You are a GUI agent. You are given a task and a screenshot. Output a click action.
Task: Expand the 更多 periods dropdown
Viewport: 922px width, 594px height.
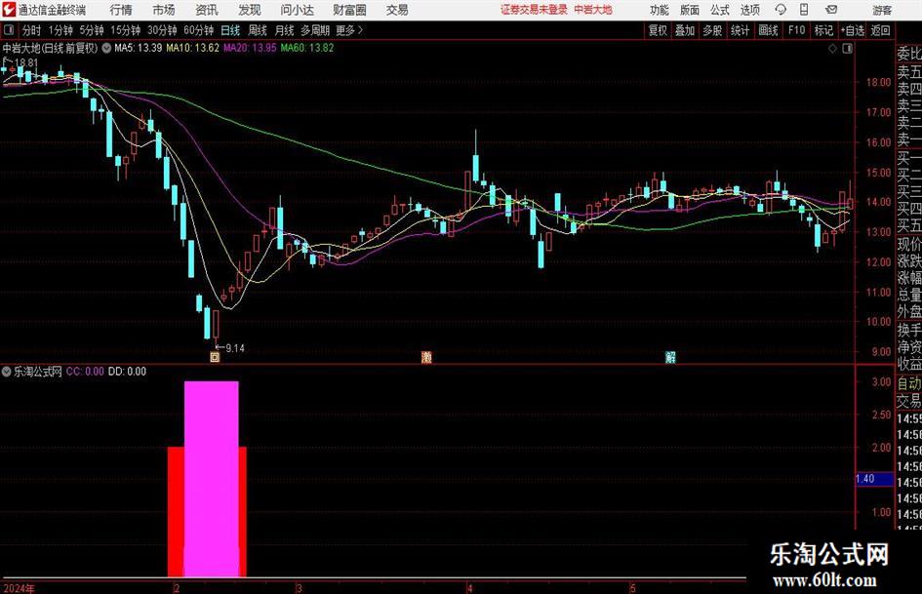349,30
